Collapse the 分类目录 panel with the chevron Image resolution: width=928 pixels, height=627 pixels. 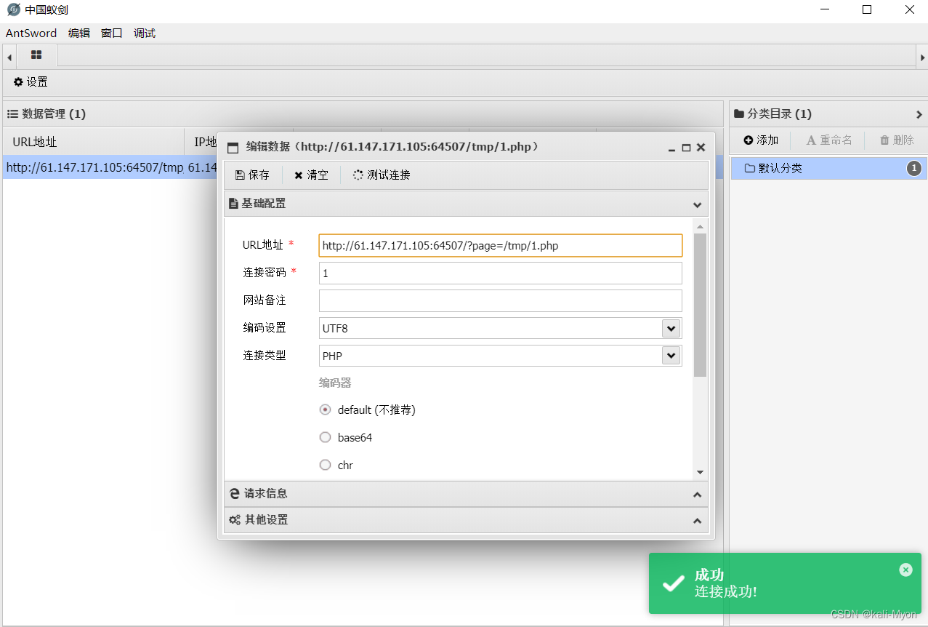pyautogui.click(x=919, y=114)
